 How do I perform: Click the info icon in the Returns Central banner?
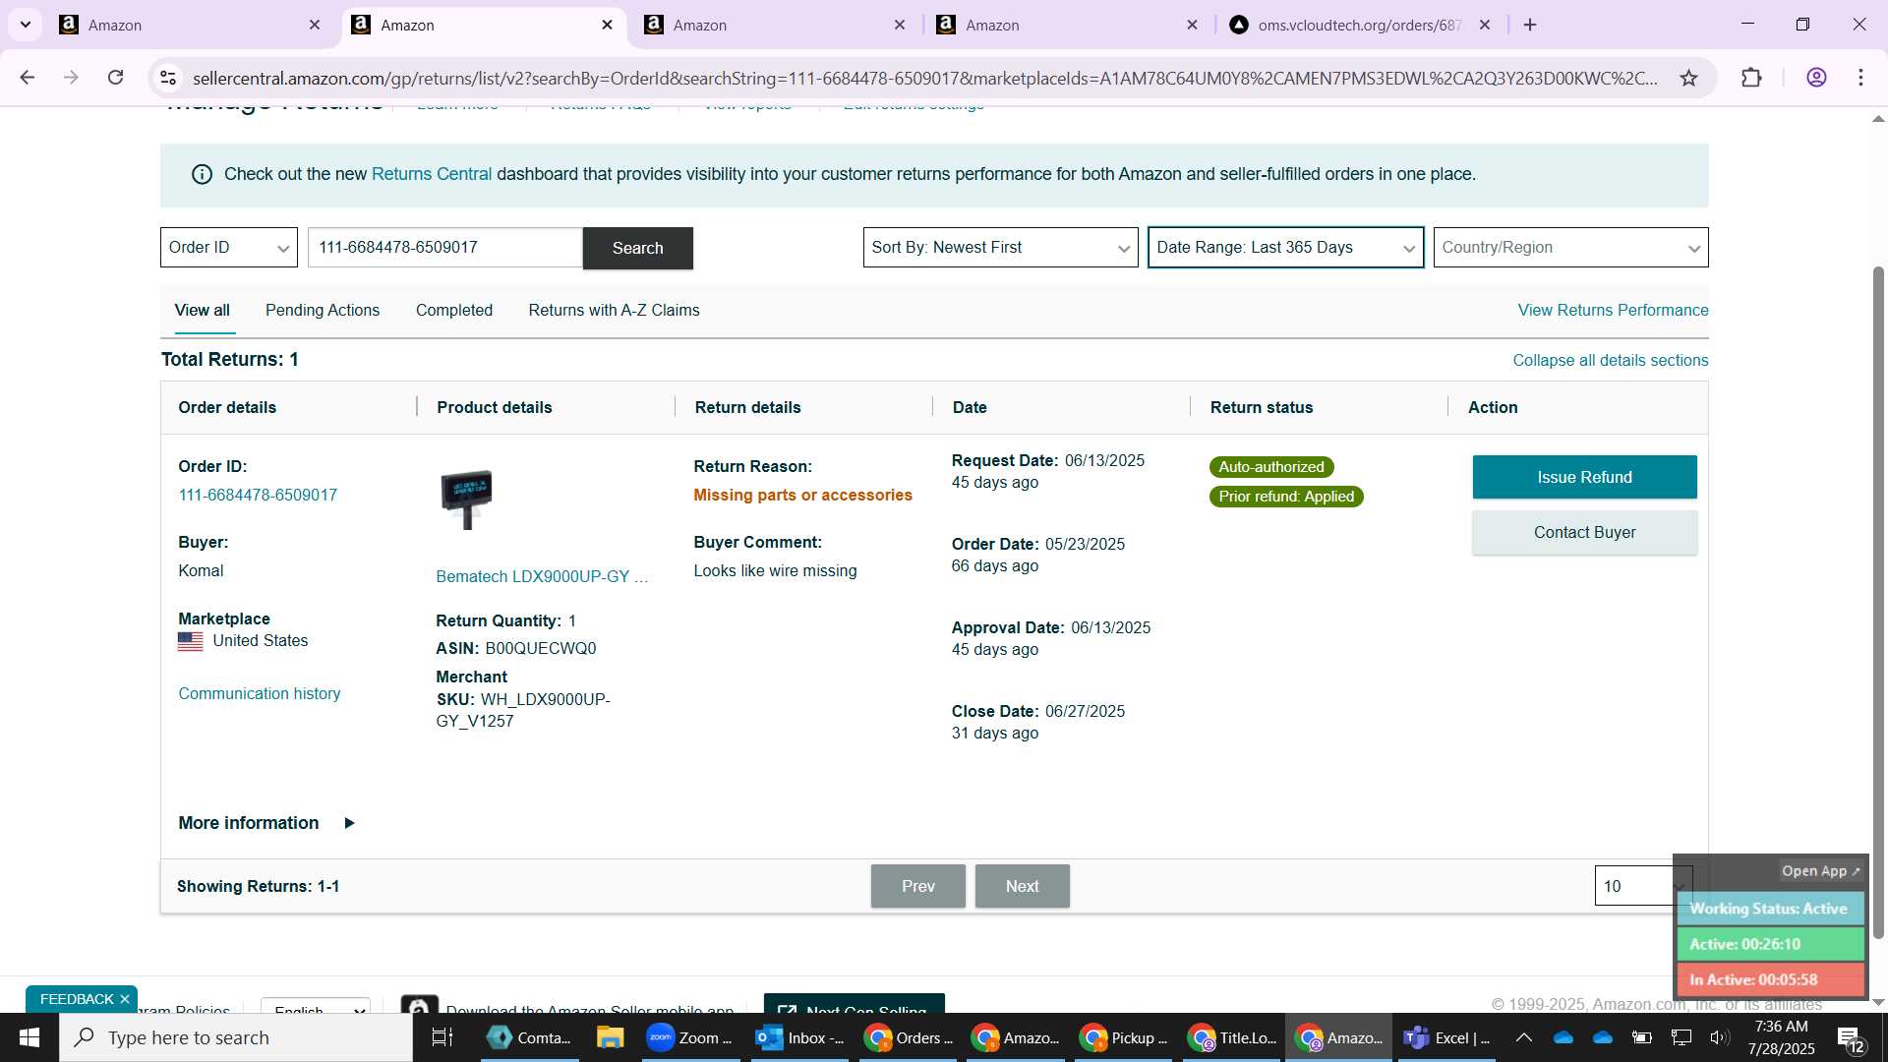pos(202,174)
